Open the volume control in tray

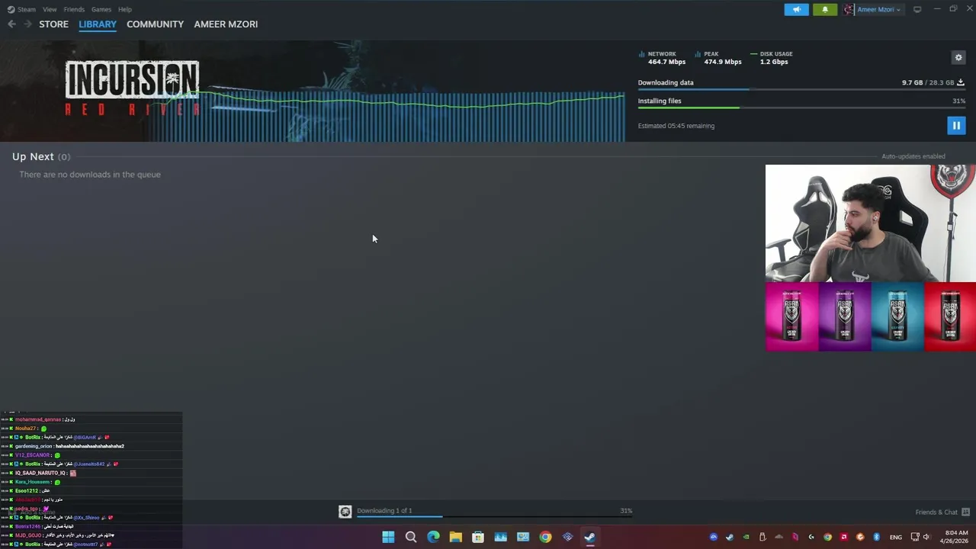(x=927, y=537)
